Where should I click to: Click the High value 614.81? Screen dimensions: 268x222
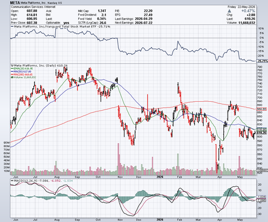click(32, 15)
